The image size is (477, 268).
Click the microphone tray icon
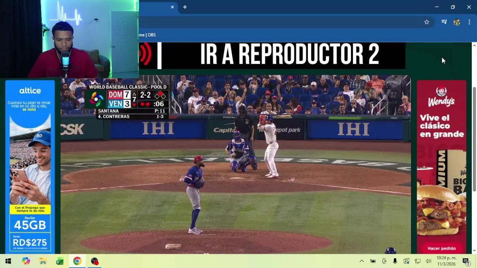click(x=395, y=261)
